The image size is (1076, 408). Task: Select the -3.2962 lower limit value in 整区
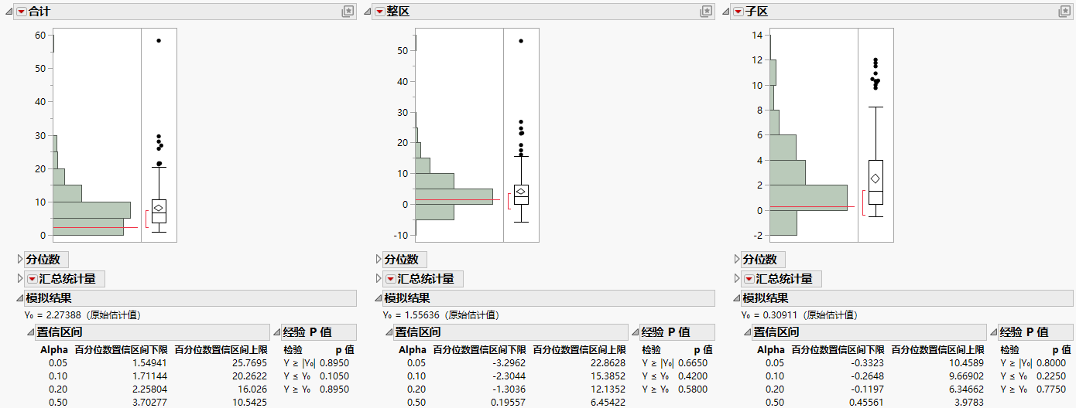509,362
